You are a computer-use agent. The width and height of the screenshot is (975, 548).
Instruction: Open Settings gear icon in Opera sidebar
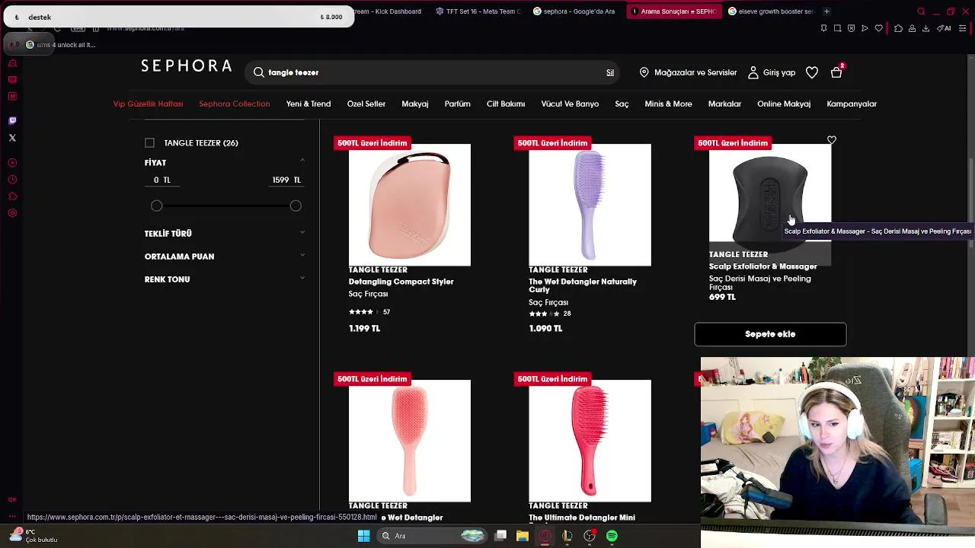click(x=12, y=213)
